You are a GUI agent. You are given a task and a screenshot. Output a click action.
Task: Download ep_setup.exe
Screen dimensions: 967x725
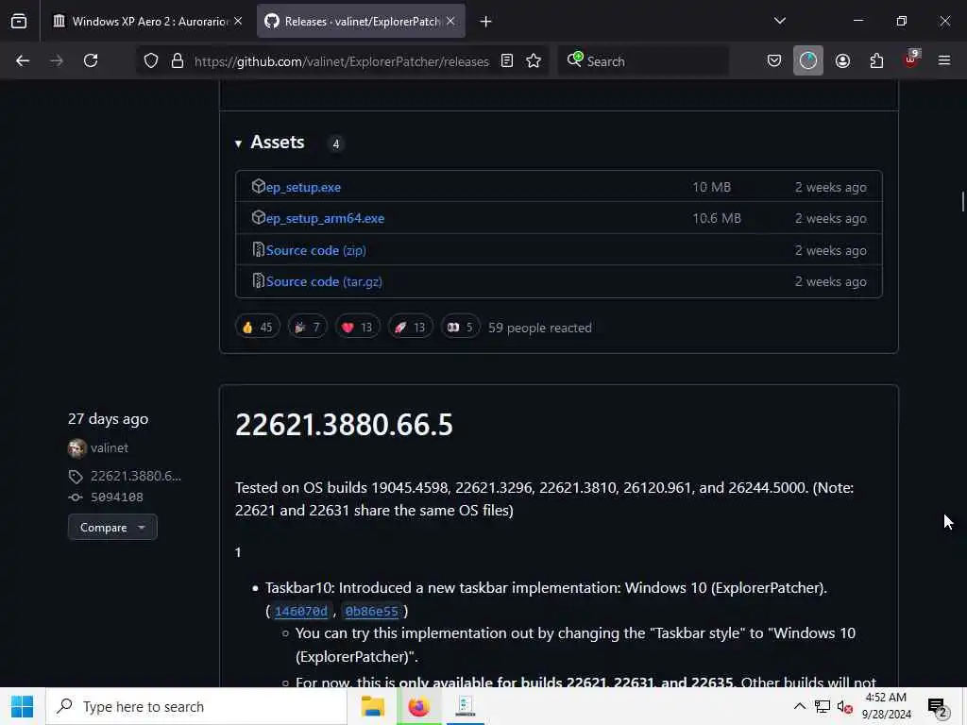click(303, 187)
